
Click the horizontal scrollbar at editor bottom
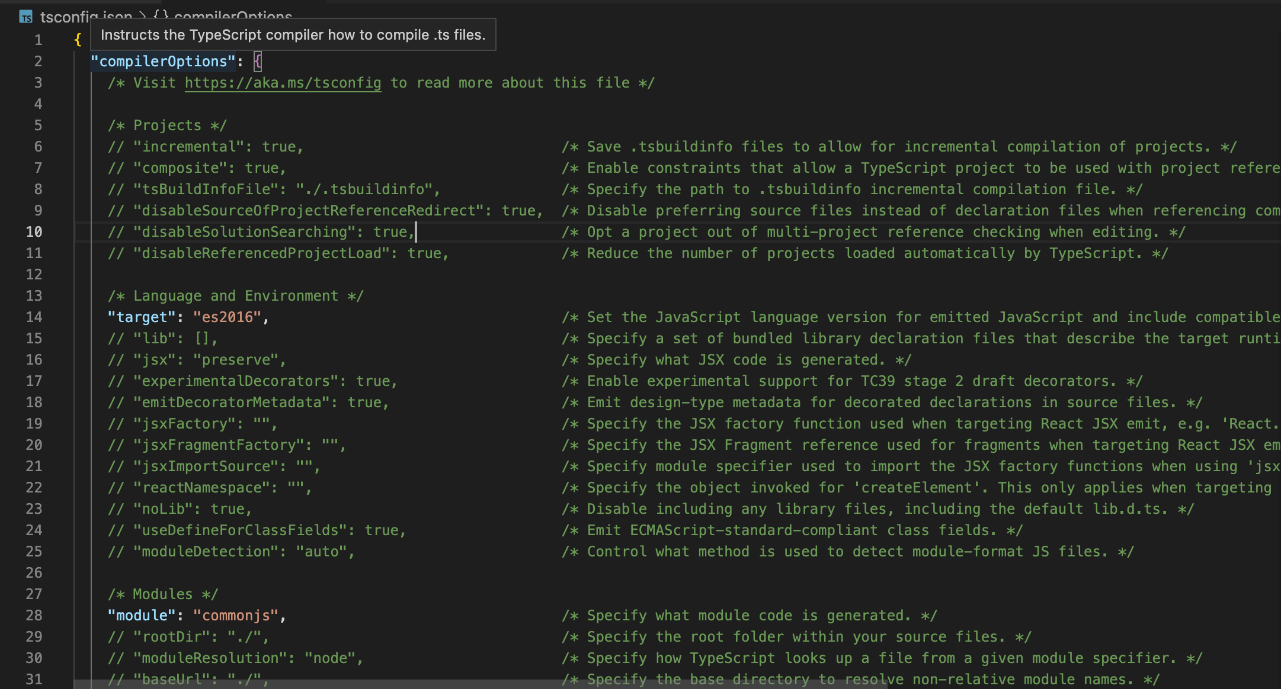480,684
